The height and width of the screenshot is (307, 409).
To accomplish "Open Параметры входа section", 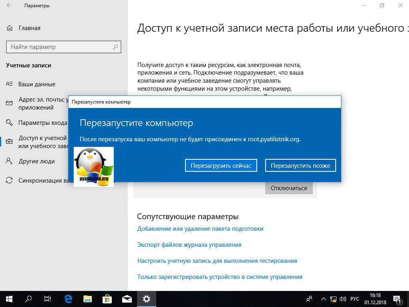I will pyautogui.click(x=42, y=122).
